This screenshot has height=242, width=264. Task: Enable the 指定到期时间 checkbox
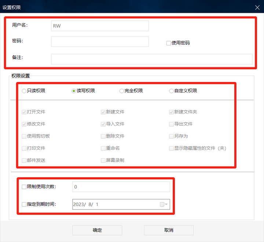click(24, 204)
